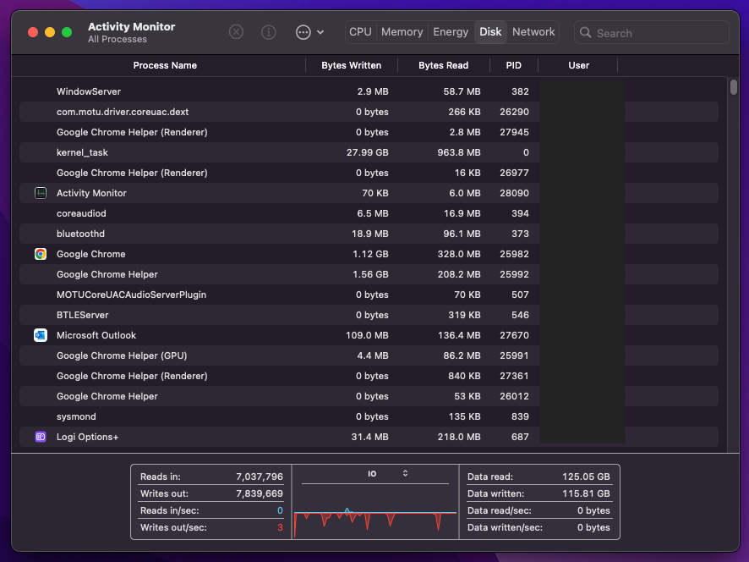The height and width of the screenshot is (562, 749).
Task: Click the 109.0 MB bytes written value
Action: pos(367,335)
